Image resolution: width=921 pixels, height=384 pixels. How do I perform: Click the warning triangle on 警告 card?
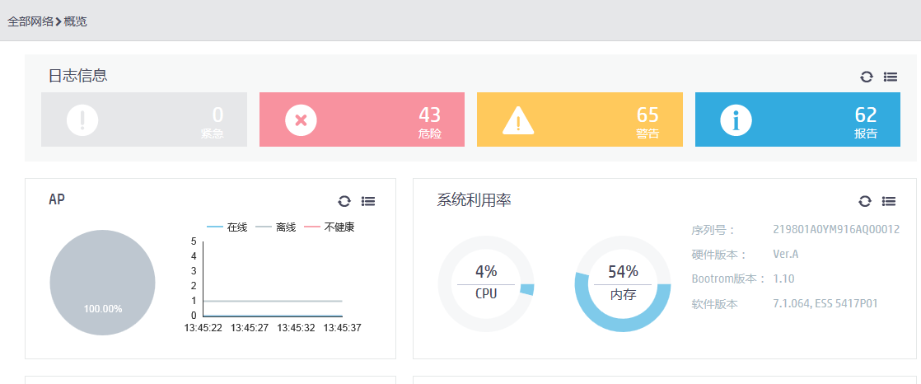pos(518,121)
